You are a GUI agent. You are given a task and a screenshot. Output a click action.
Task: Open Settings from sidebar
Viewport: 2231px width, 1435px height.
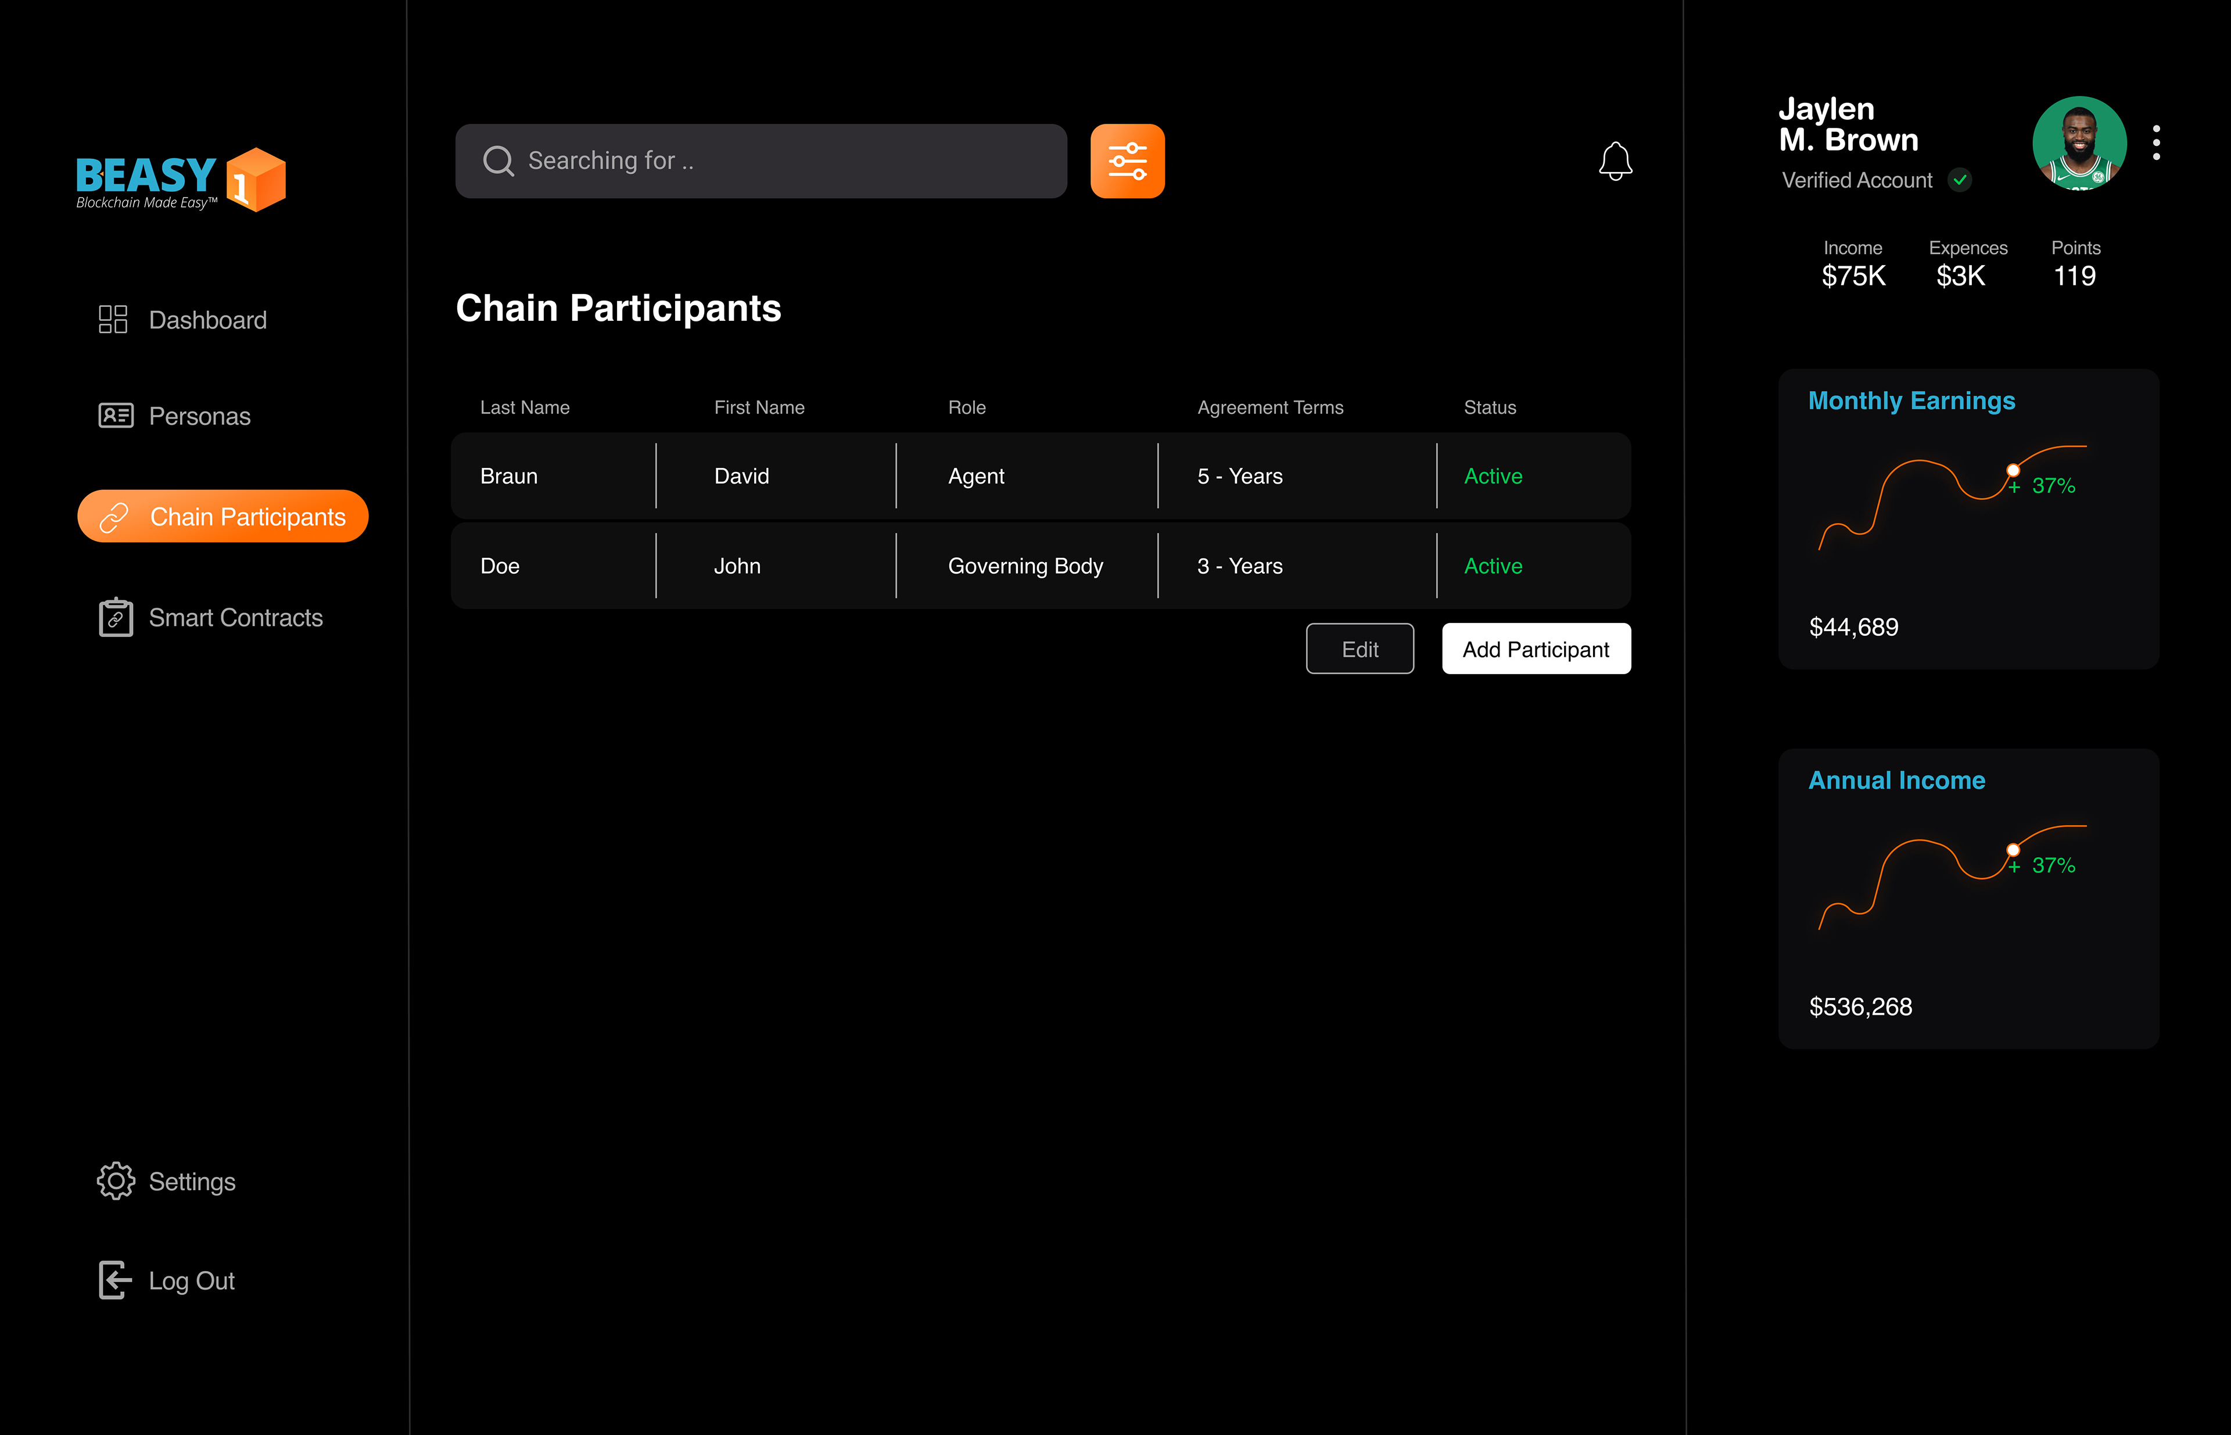(166, 1182)
